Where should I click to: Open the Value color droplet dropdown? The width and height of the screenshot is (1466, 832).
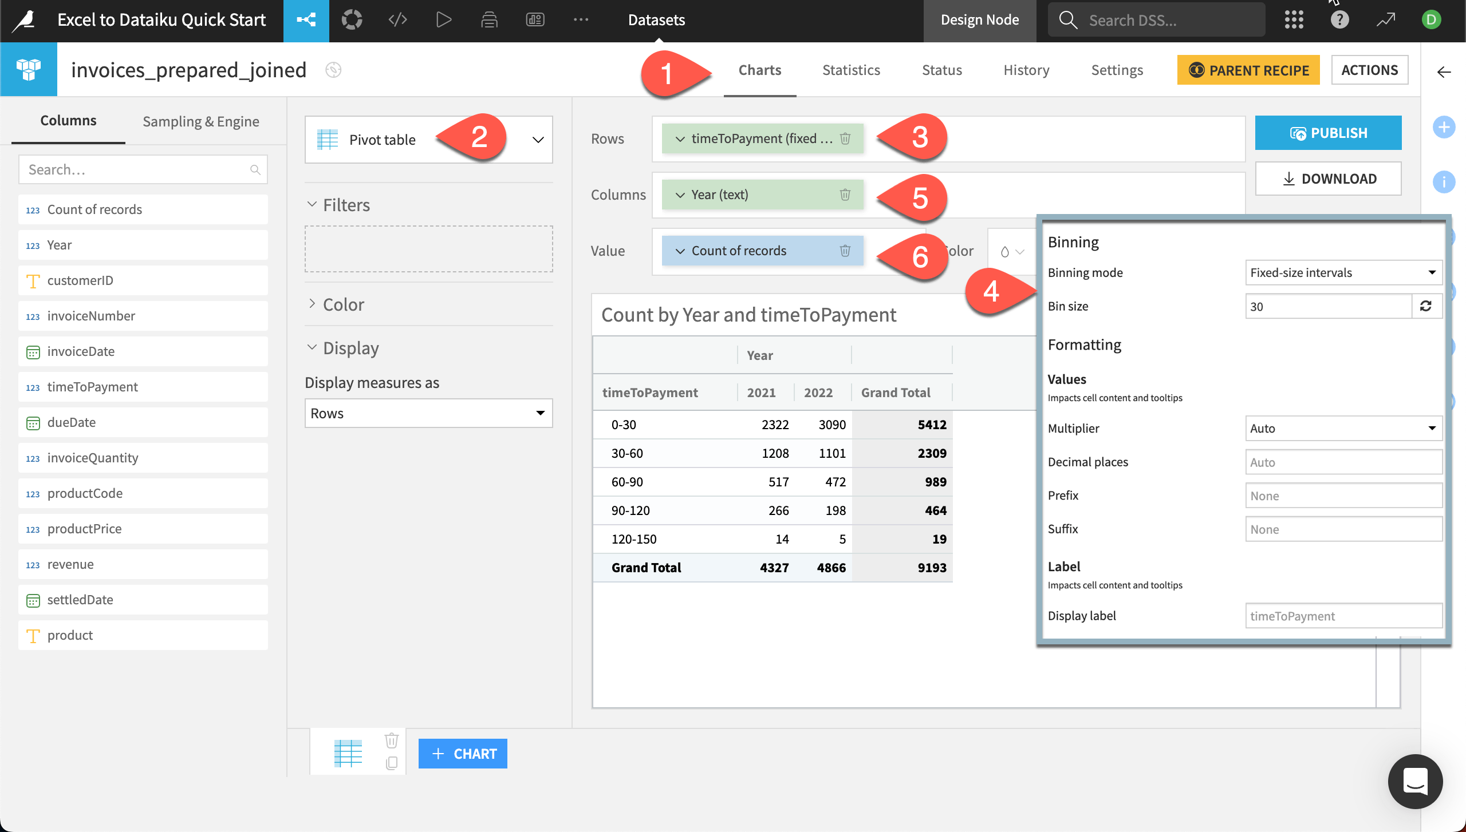point(1012,252)
